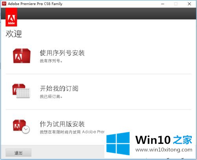Click the Adobe box with clock trial icon
This screenshot has height=160, width=197.
pos(21,127)
